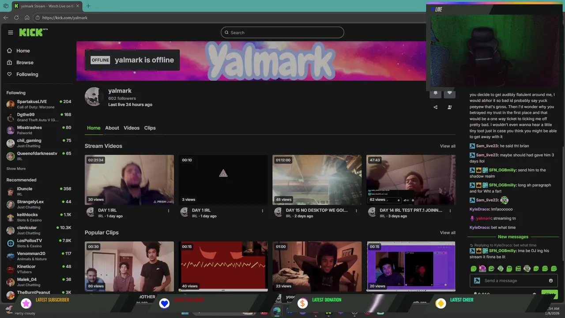Screen dimensions: 565x318
Task: Click the heart follow icon on the channel
Action: pos(449,93)
